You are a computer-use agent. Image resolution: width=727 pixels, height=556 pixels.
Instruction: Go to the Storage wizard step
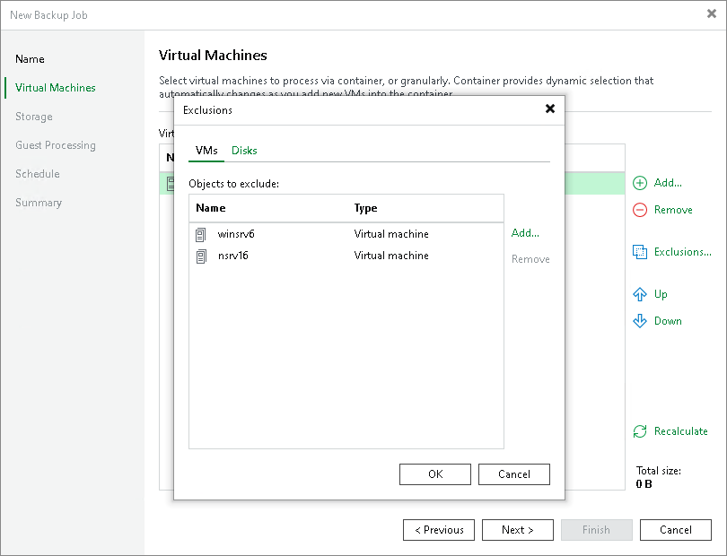click(x=34, y=117)
